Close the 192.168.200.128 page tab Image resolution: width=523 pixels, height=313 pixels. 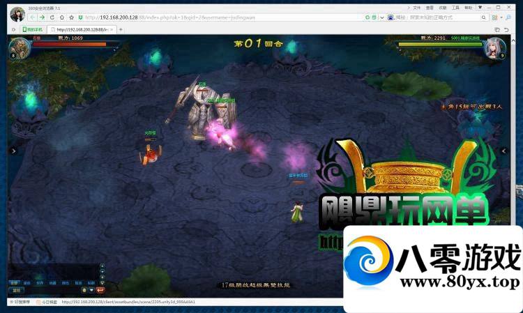click(x=112, y=30)
